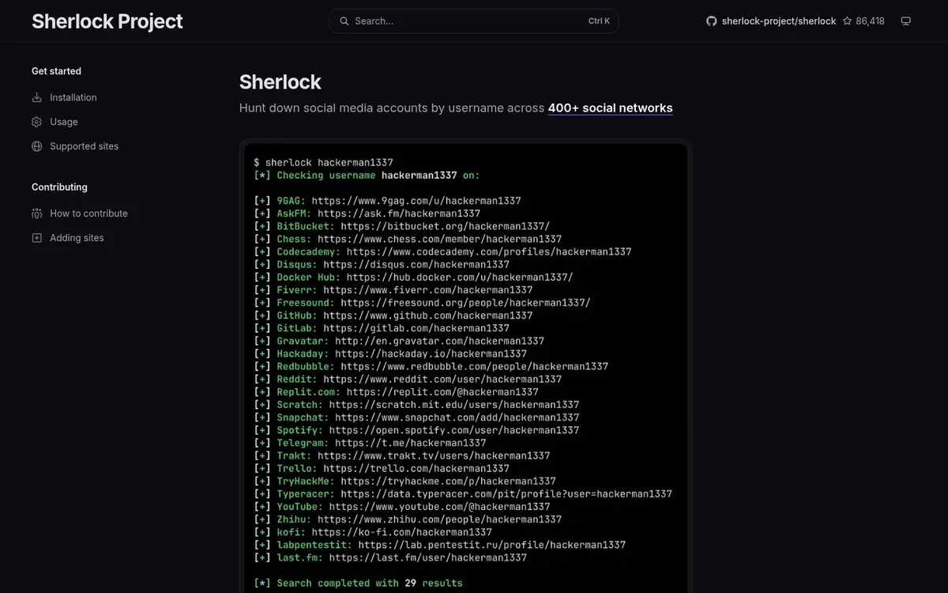
Task: Click the Trakt result line
Action: tap(402, 455)
